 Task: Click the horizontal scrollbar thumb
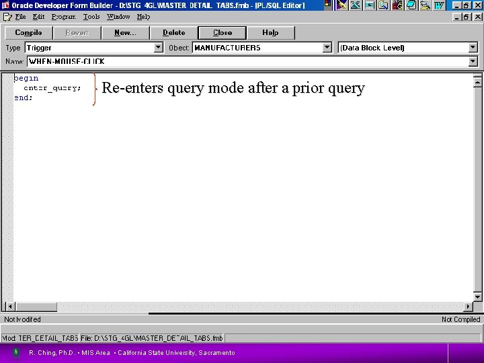36,307
